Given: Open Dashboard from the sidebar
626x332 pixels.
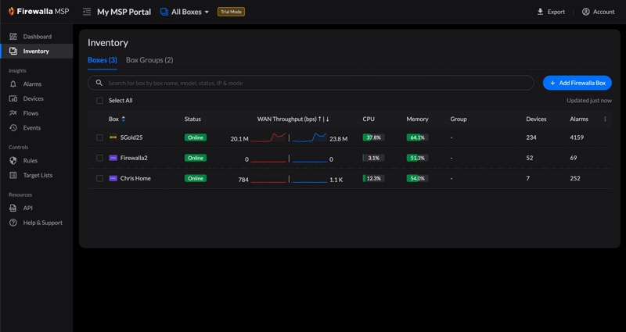Looking at the screenshot, I should (x=36, y=37).
